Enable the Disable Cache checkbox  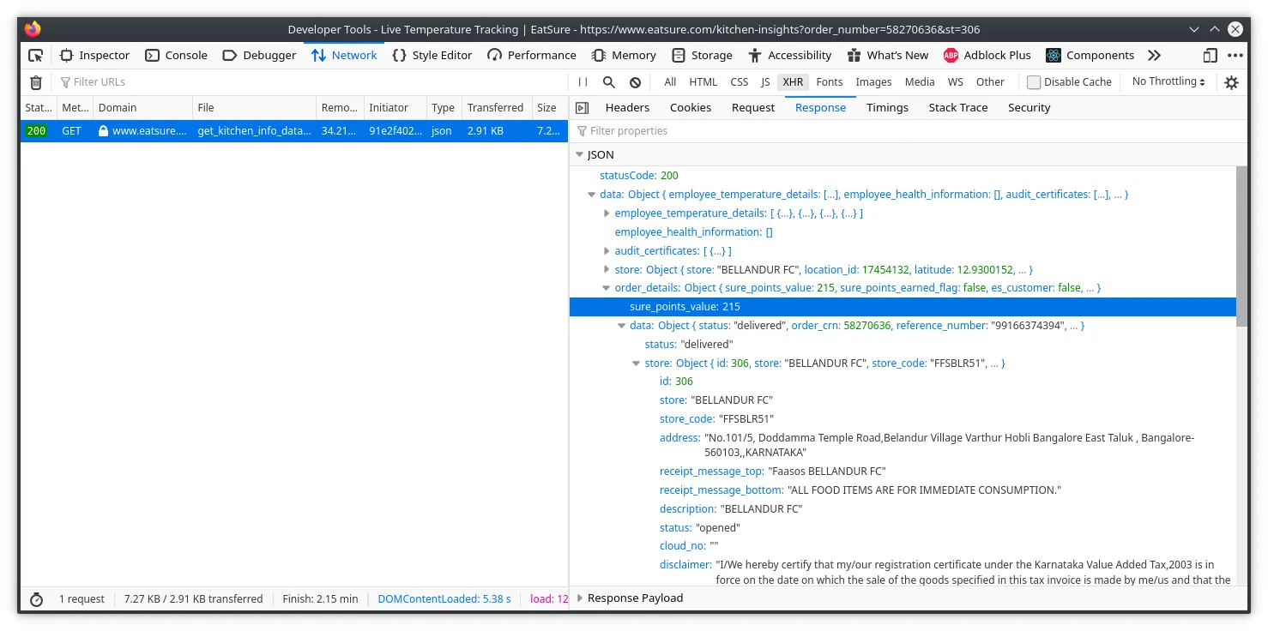click(1034, 82)
